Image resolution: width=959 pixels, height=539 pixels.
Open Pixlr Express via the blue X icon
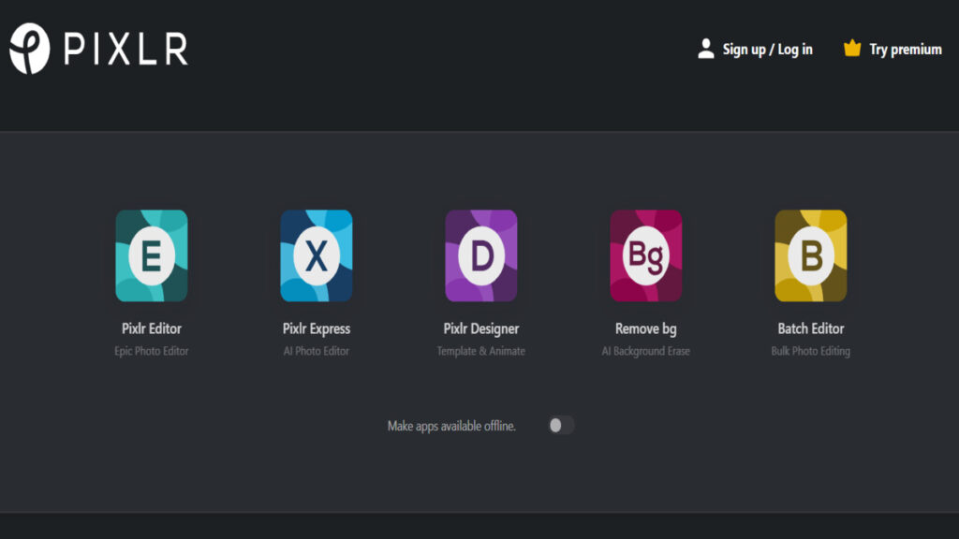click(317, 255)
